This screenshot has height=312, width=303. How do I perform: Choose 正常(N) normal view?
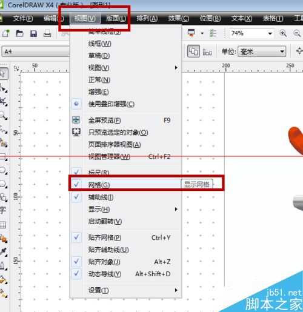pos(125,80)
